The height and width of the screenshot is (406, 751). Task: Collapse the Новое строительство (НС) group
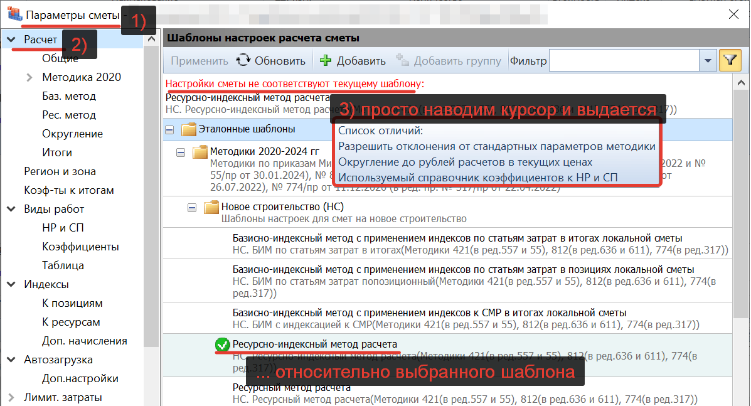click(192, 208)
